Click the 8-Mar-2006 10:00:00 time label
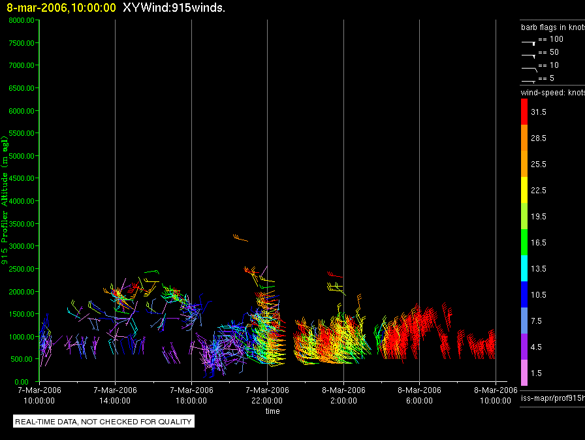The height and width of the screenshot is (440, 585). (x=496, y=395)
